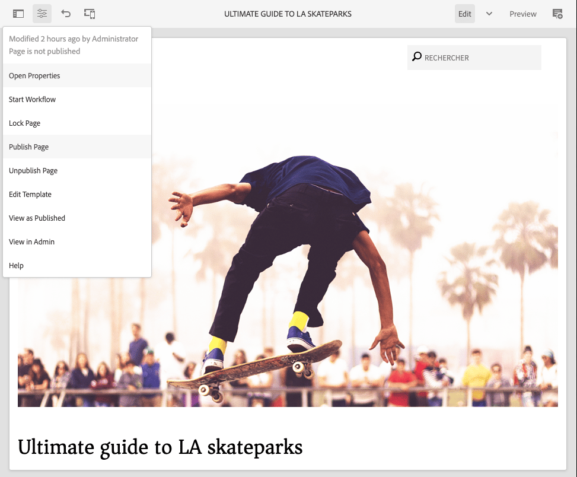Switch to Edit mode
This screenshot has height=477, width=577.
pyautogui.click(x=464, y=13)
